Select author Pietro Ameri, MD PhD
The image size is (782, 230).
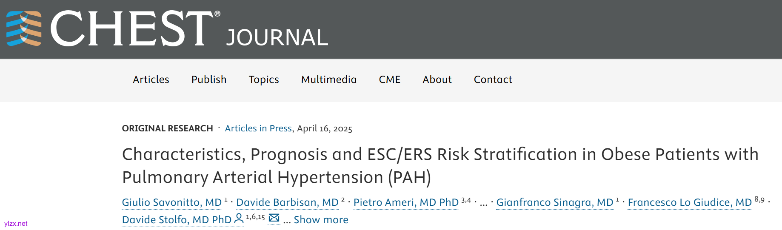(406, 202)
